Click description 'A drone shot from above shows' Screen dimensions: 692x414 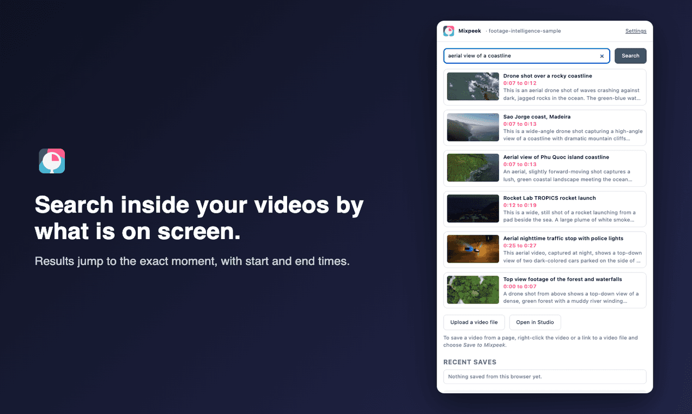tap(571, 297)
